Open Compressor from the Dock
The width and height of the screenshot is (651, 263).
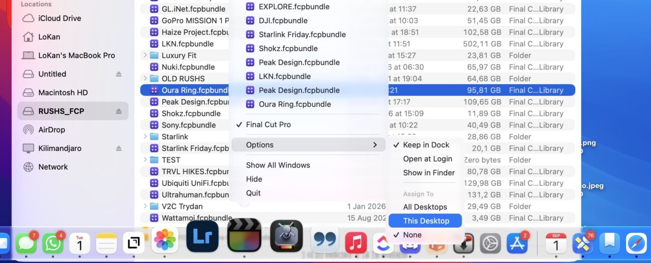coord(286,236)
